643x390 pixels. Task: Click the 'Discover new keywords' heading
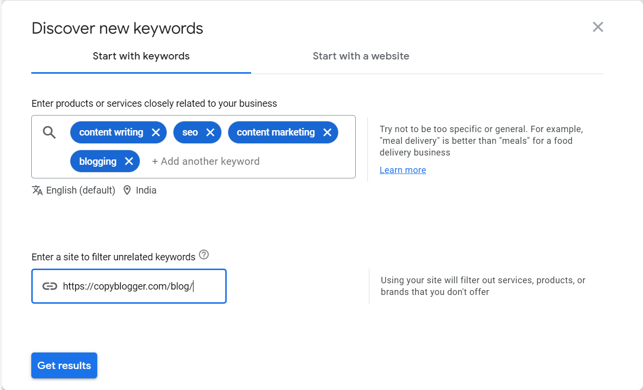(x=117, y=28)
